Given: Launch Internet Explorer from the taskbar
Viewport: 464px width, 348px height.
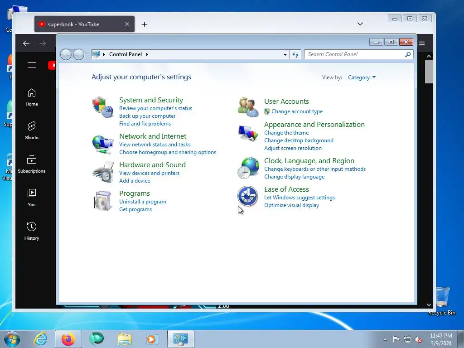Looking at the screenshot, I should point(40,339).
